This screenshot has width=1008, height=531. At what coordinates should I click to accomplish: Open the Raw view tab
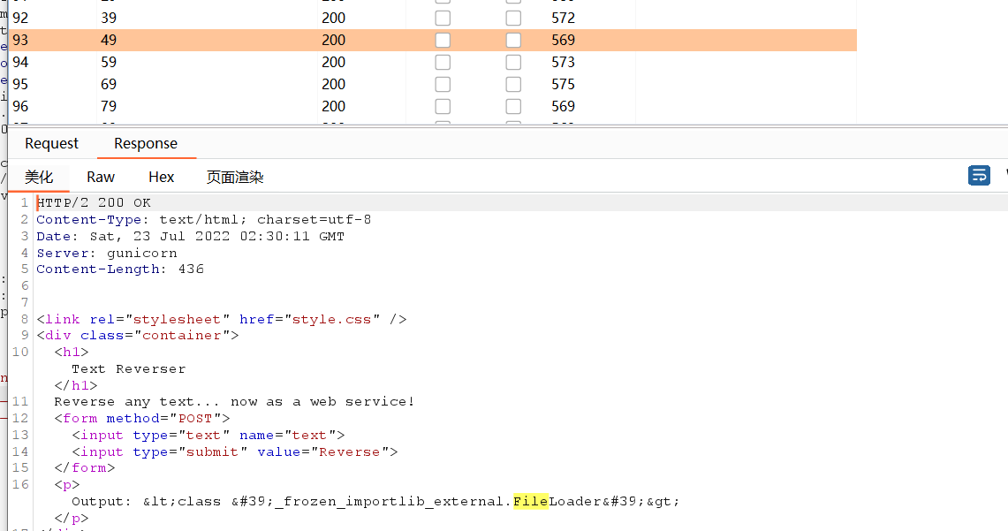(101, 177)
